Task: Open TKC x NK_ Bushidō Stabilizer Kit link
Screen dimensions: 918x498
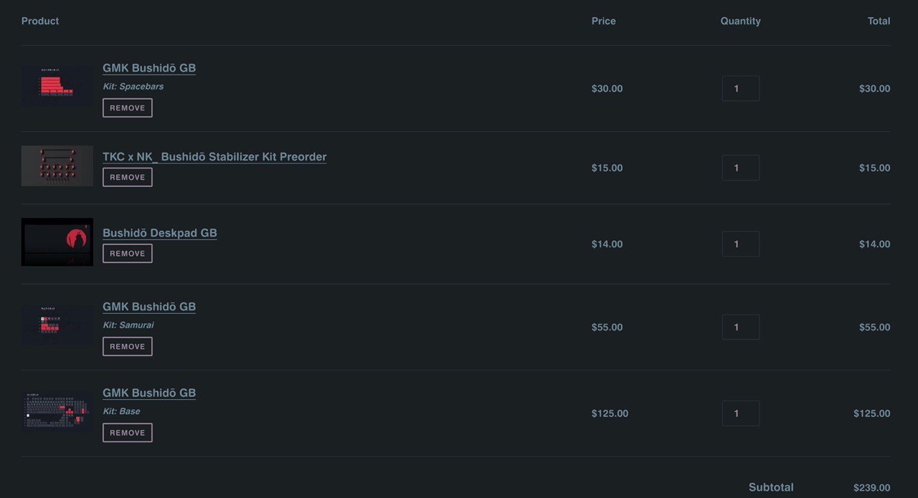Action: 214,157
